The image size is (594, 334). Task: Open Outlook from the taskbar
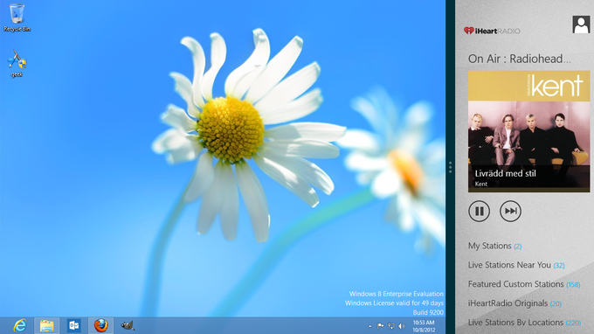point(74,325)
